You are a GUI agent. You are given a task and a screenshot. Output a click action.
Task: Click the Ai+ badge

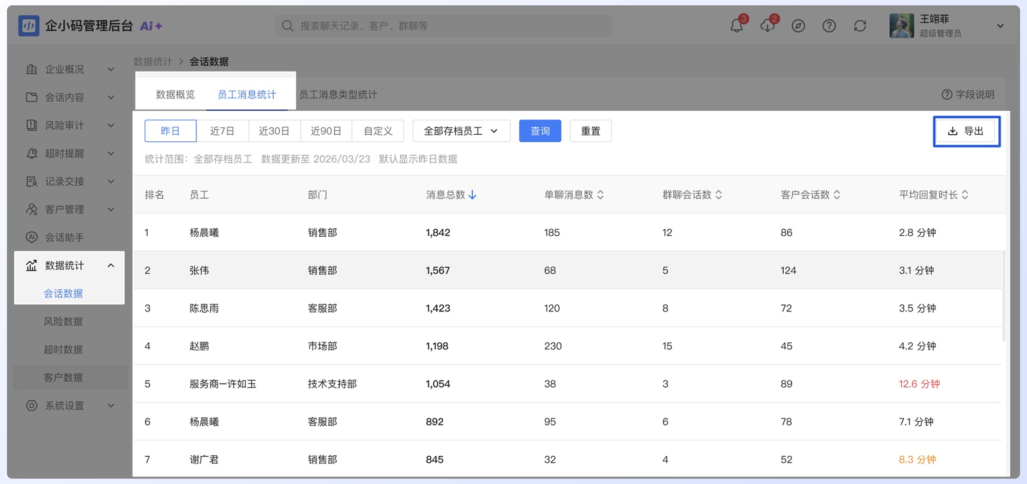tap(151, 26)
